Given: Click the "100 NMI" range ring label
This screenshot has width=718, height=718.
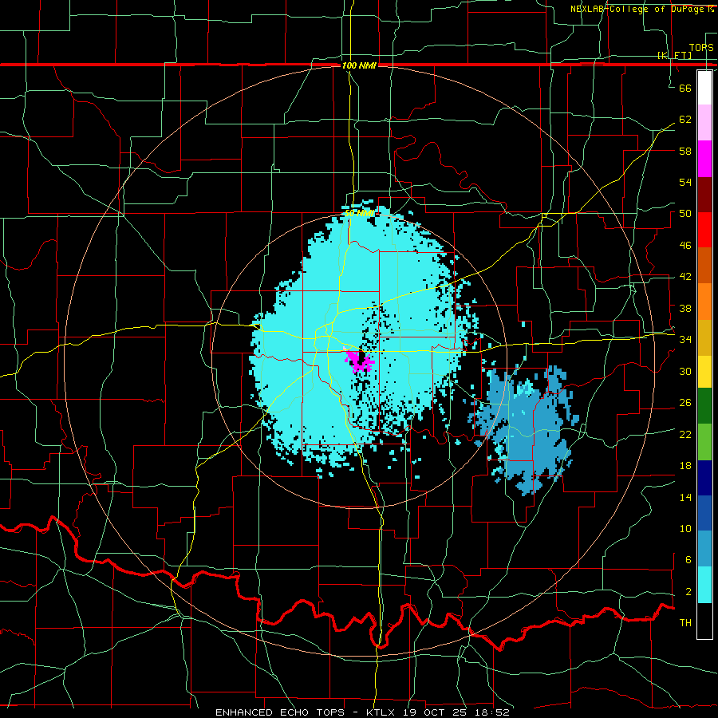Looking at the screenshot, I should coord(359,66).
